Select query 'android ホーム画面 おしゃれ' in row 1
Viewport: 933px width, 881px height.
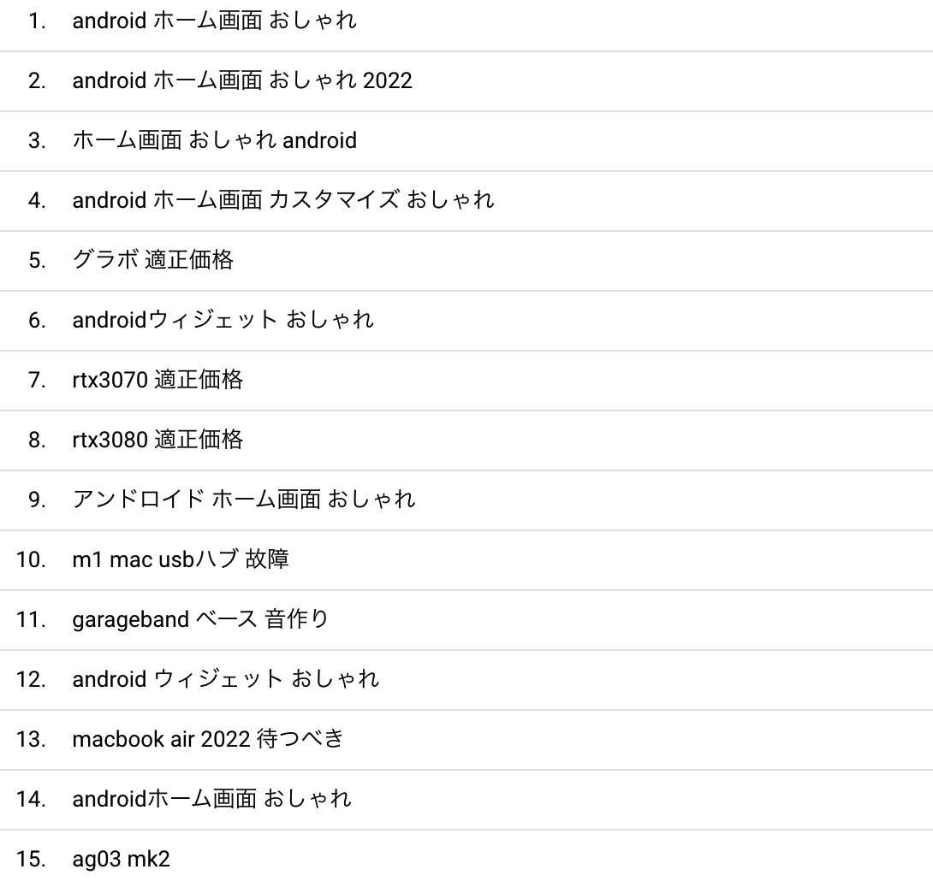pyautogui.click(x=214, y=21)
